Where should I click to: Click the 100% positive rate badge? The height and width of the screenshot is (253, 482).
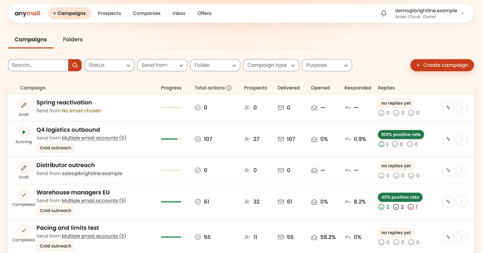tap(401, 135)
